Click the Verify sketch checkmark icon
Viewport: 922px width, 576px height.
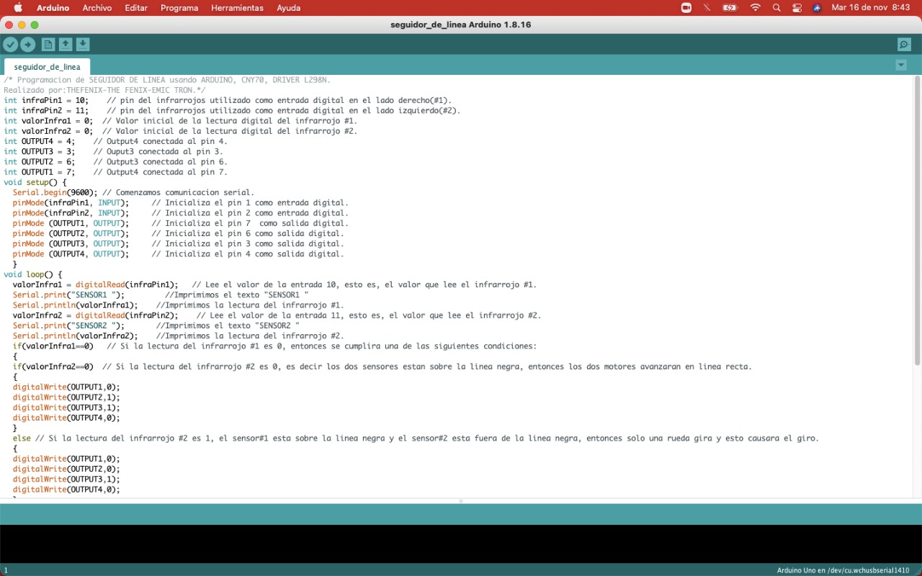coord(10,45)
